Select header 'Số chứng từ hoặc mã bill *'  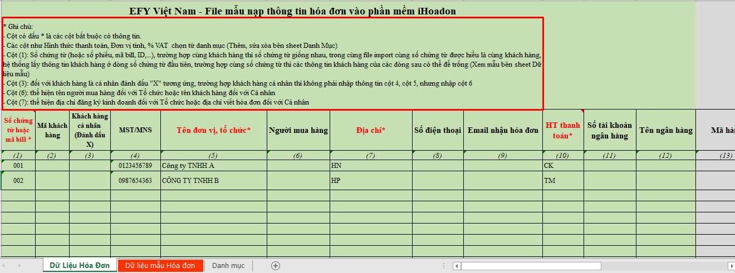point(18,130)
